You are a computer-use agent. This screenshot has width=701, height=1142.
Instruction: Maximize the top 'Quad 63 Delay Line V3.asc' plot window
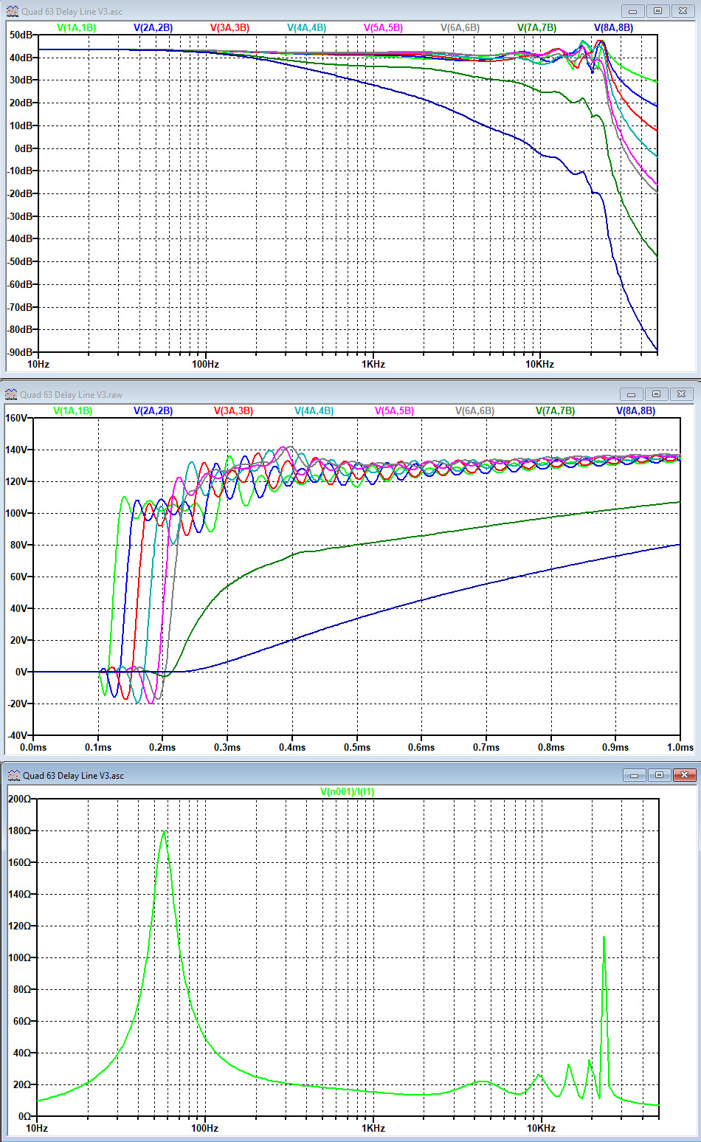pyautogui.click(x=657, y=11)
